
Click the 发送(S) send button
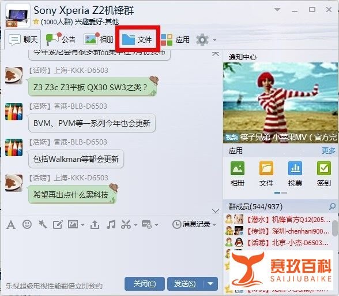[185, 284]
